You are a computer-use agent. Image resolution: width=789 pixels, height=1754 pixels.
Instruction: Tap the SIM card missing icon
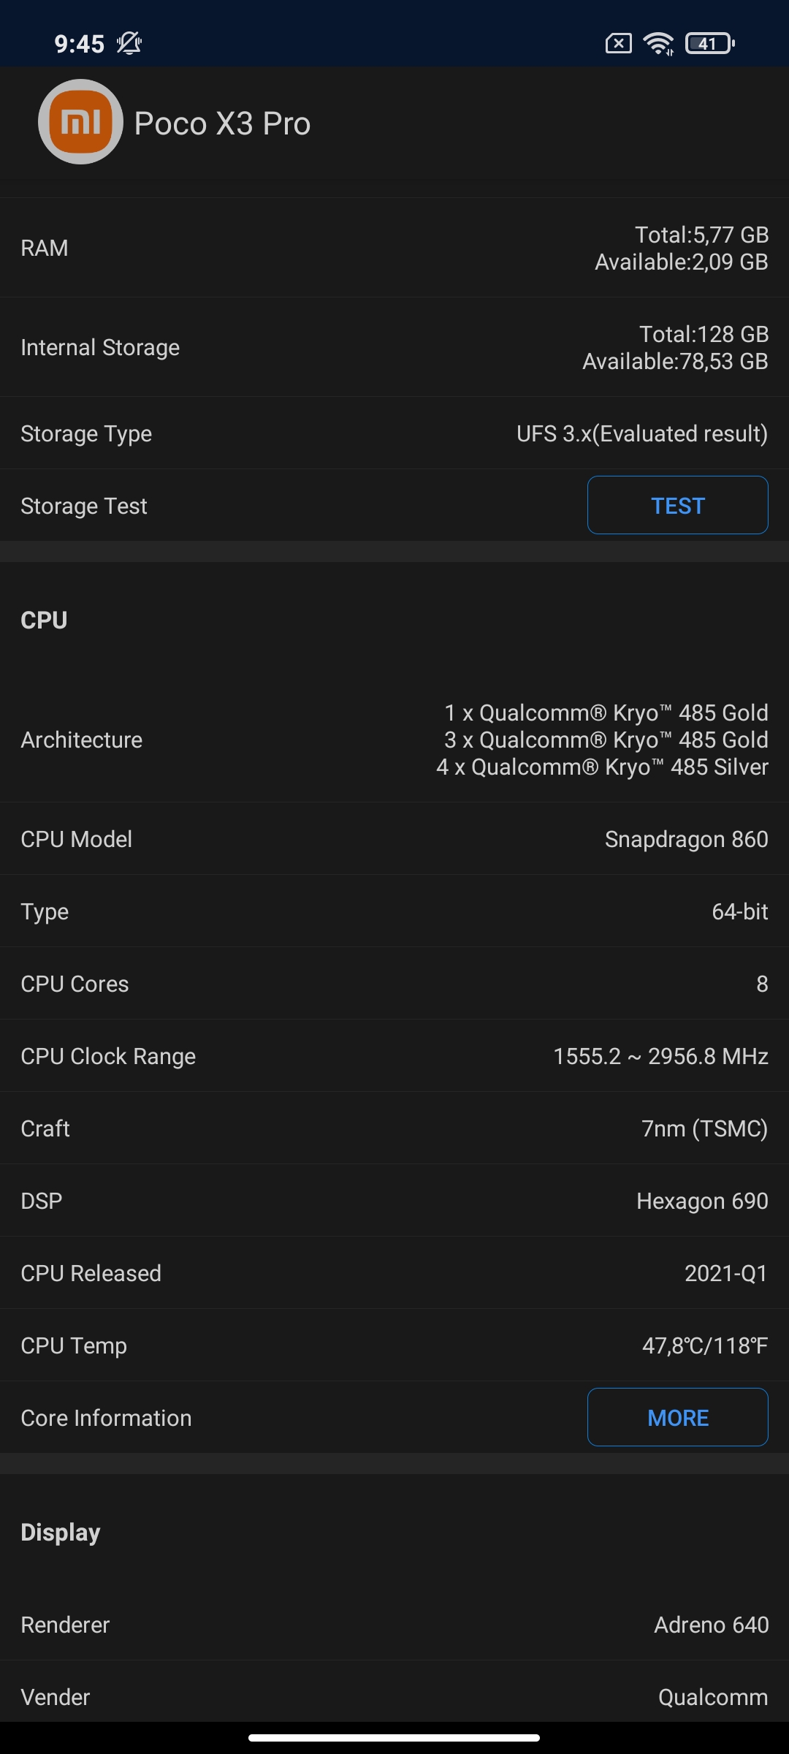618,44
